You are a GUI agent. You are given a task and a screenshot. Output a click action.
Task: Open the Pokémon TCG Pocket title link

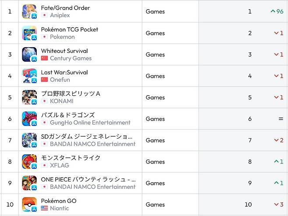(x=69, y=29)
